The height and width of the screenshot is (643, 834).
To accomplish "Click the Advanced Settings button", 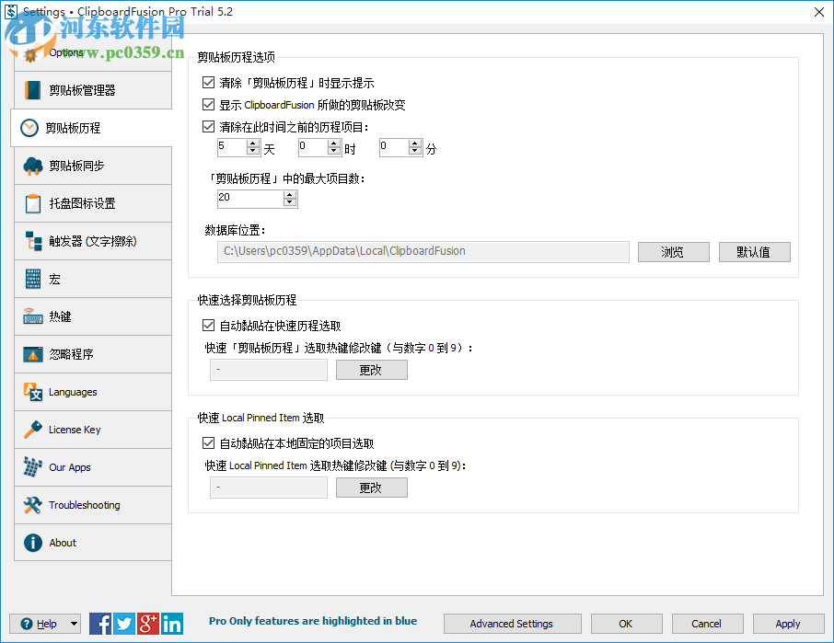I will pos(512,624).
